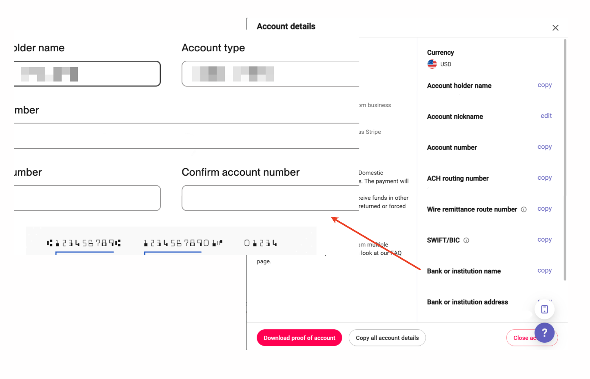Copy the Bank or institution name
This screenshot has width=590, height=379.
click(x=544, y=271)
